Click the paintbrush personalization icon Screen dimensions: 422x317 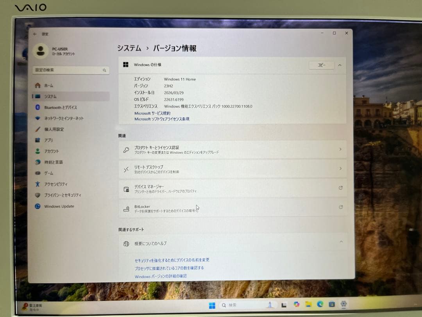point(38,129)
